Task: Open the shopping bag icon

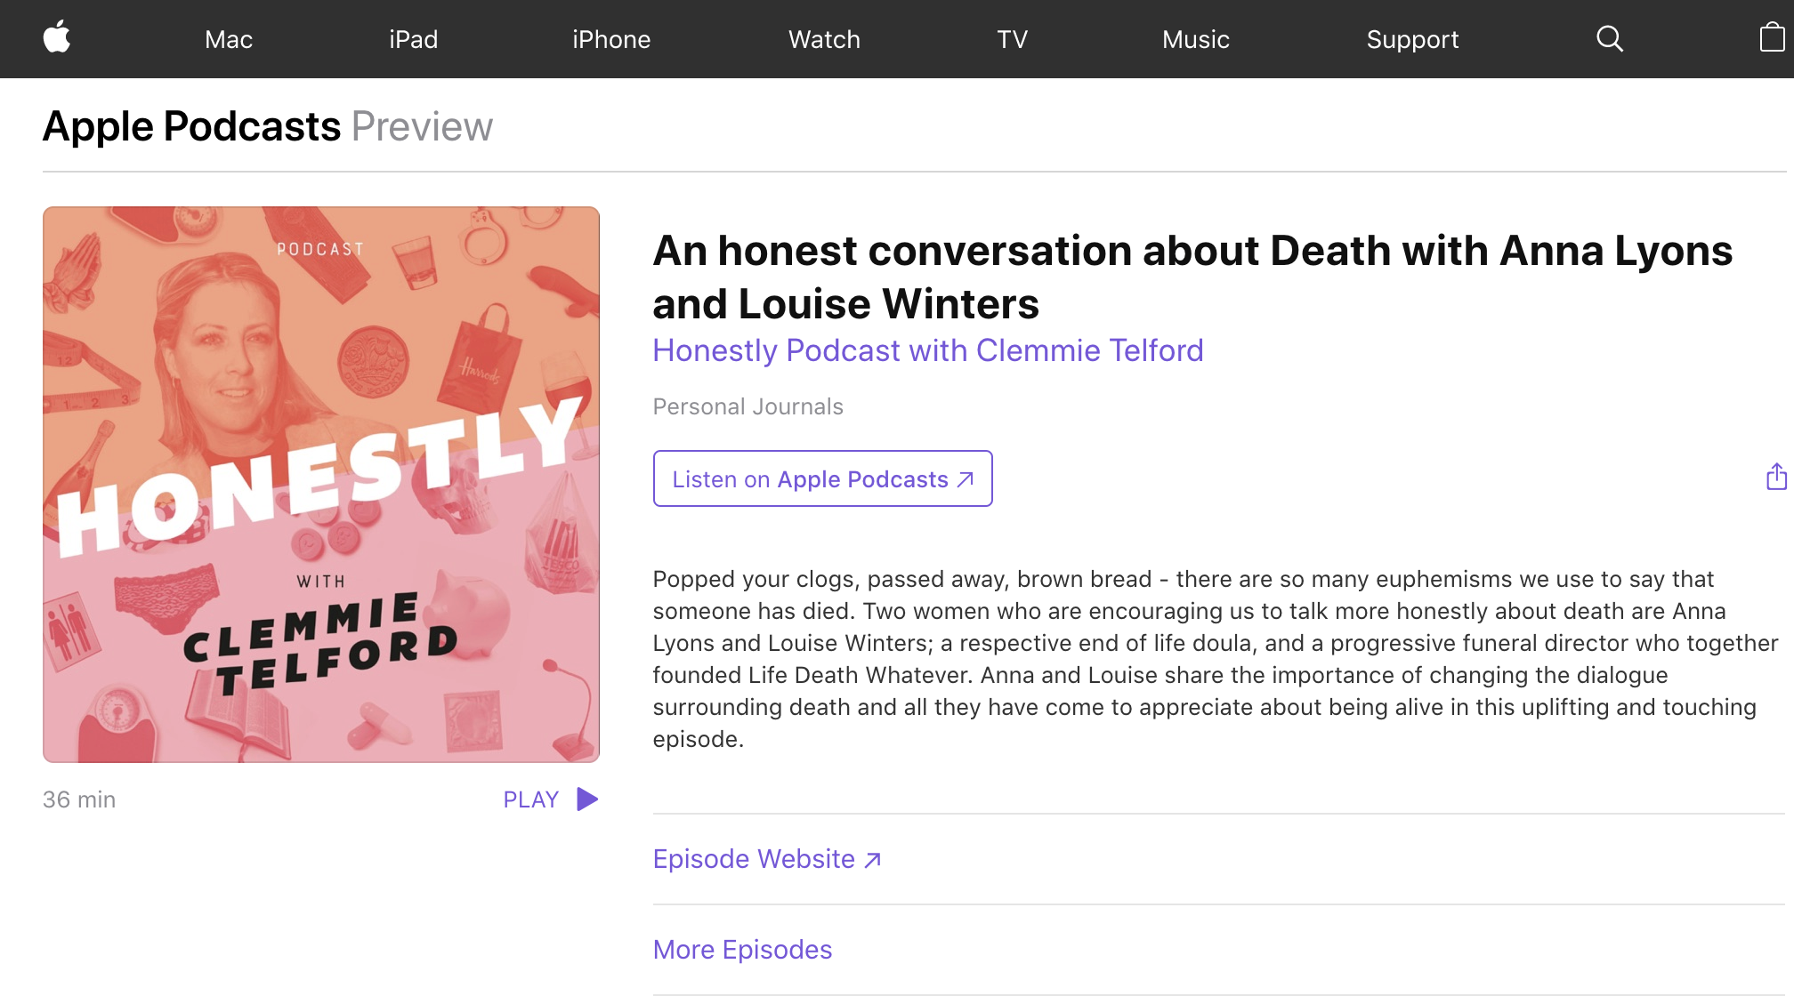Action: tap(1773, 38)
